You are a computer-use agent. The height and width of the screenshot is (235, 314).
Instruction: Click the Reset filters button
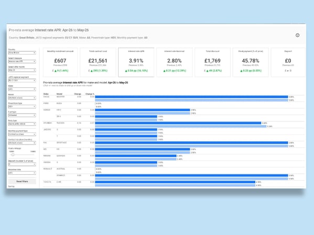(x=22, y=182)
